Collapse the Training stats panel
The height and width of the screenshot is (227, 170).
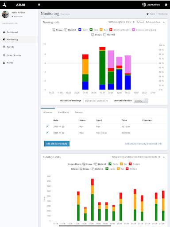point(164,22)
